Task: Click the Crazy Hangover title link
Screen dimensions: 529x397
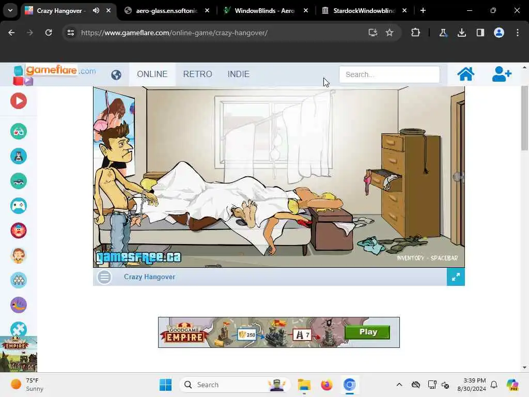Action: click(x=149, y=277)
